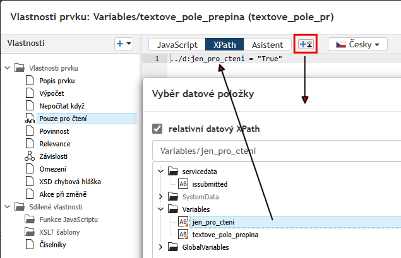Select Nepočítat když property
This screenshot has height=258, width=401.
(62, 106)
